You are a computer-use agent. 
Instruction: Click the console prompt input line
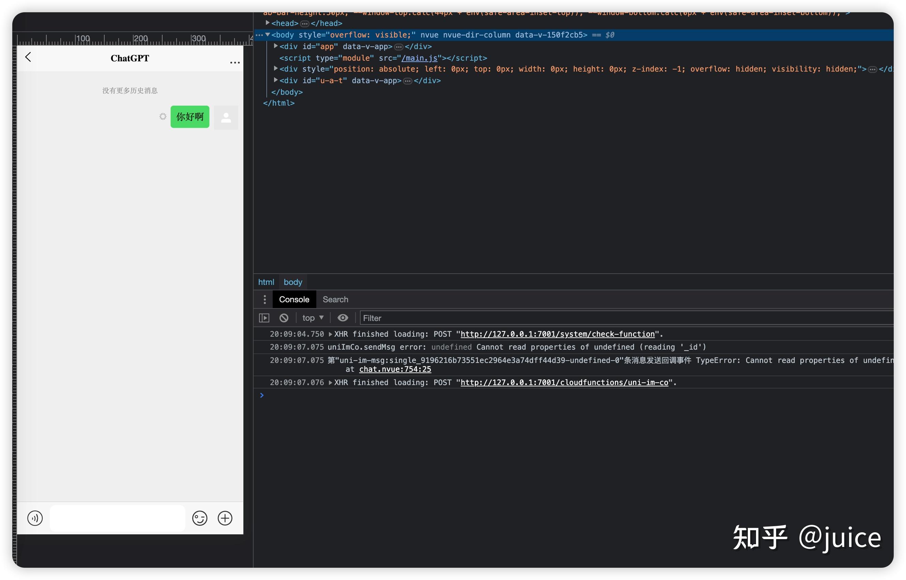click(576, 395)
